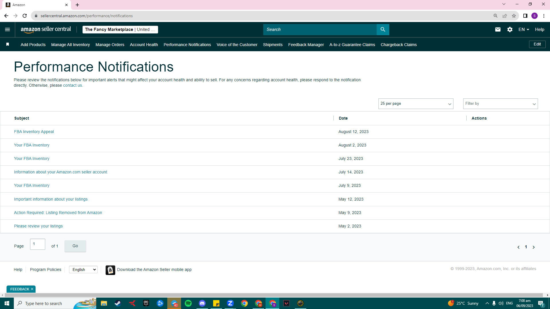Click the bookmark flag icon in the navigation bar
550x309 pixels.
8,44
